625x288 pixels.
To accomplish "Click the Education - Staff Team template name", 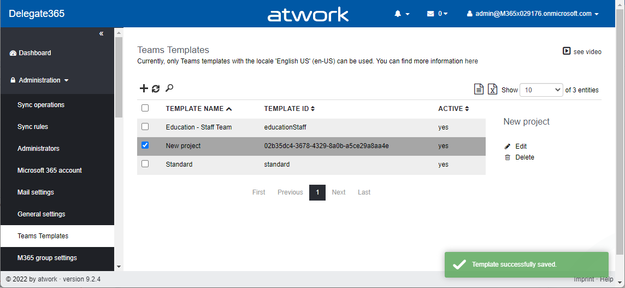I will pos(198,127).
